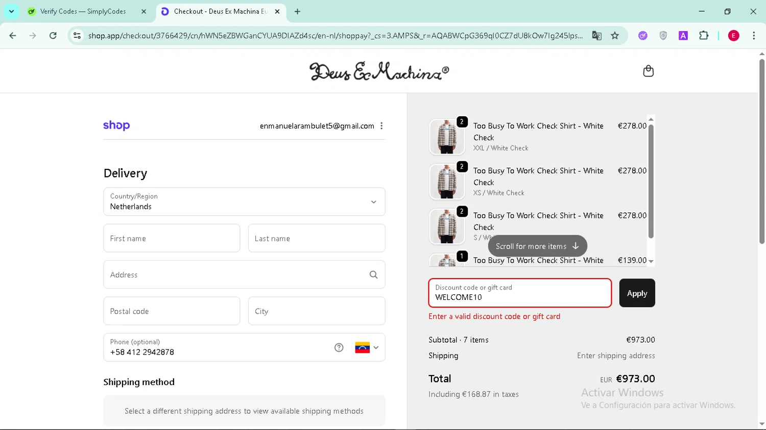Click the Discount code or gift card field

(520, 293)
